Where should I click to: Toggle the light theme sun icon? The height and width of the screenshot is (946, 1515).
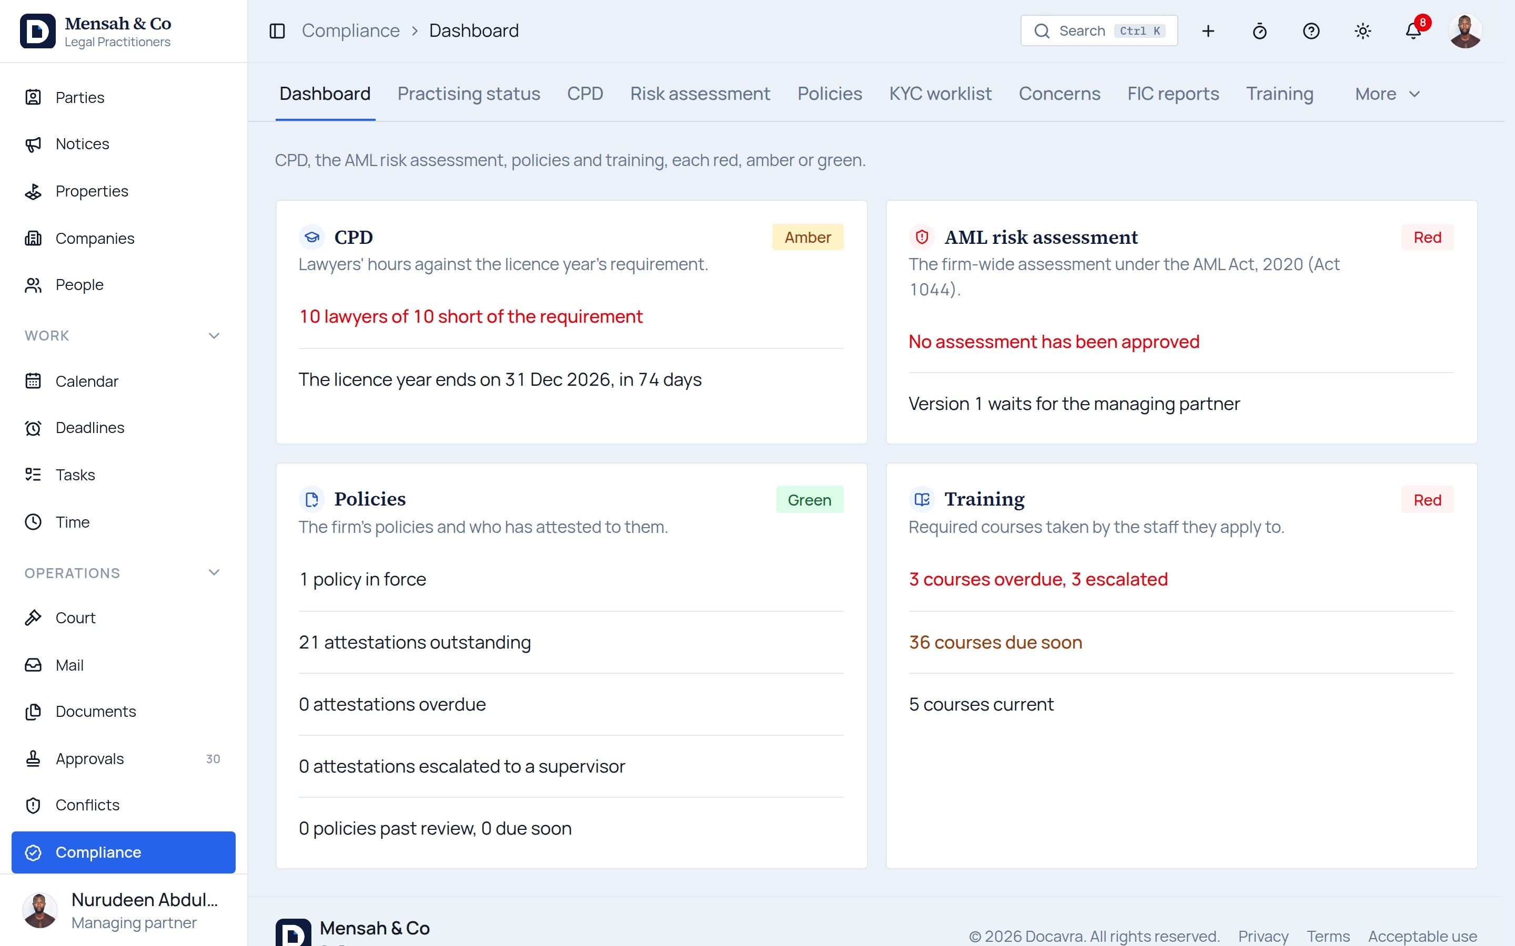1363,30
